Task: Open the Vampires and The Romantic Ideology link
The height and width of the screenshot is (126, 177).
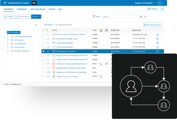Action: [x=71, y=72]
